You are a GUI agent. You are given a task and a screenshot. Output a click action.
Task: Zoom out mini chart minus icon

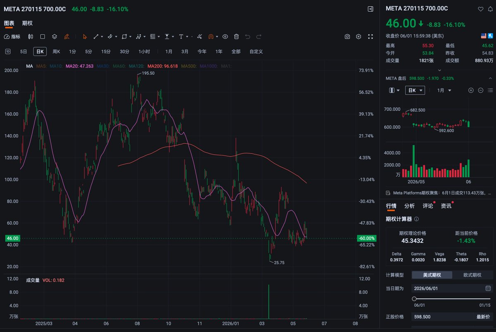tap(481, 90)
